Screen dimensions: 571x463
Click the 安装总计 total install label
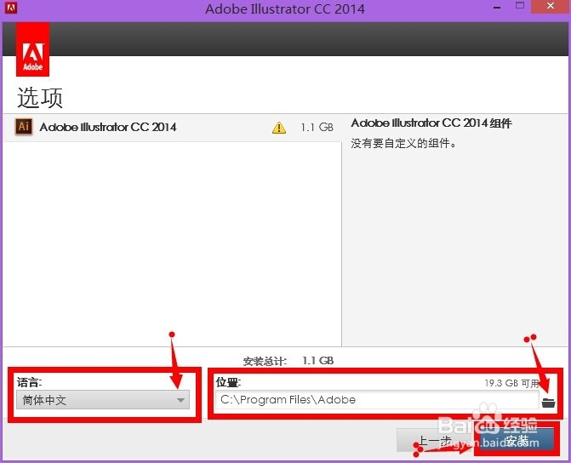click(x=265, y=362)
